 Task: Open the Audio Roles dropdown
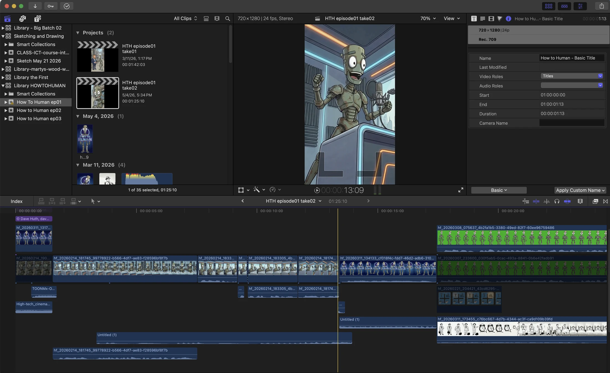[x=572, y=85]
